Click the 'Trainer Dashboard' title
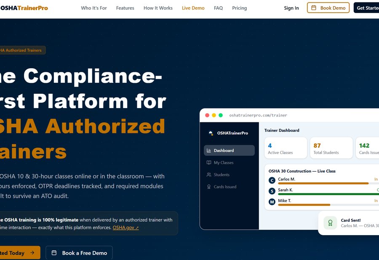Screen dimensions: 379x260 (282, 130)
